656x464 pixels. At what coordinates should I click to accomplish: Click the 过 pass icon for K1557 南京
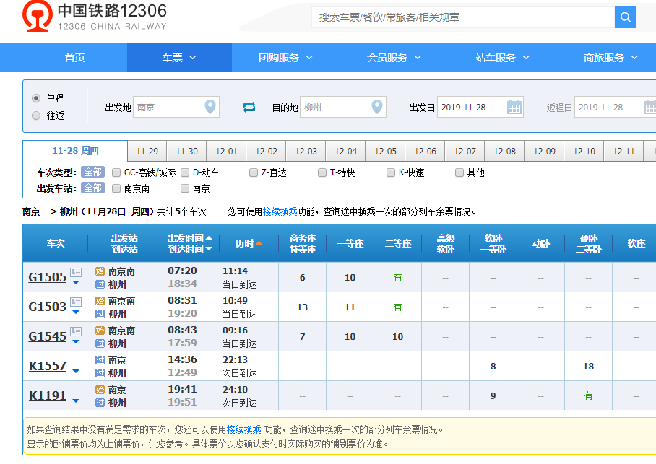(100, 360)
